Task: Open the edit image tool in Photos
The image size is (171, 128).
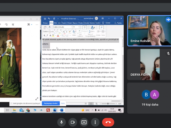Action: [x=29, y=24]
